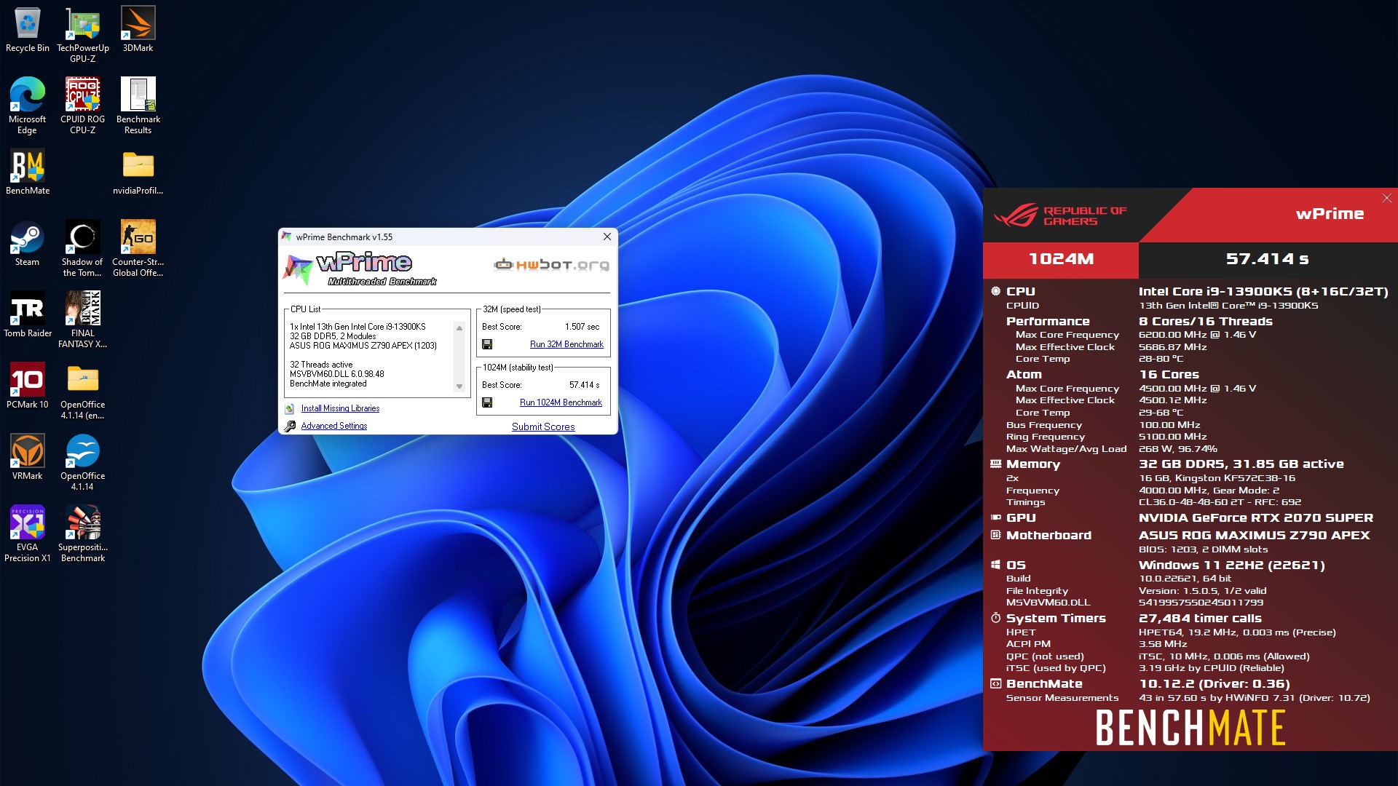Open EVGA Precision X1 shortcut
Screen dimensions: 1398x786
pyautogui.click(x=28, y=534)
